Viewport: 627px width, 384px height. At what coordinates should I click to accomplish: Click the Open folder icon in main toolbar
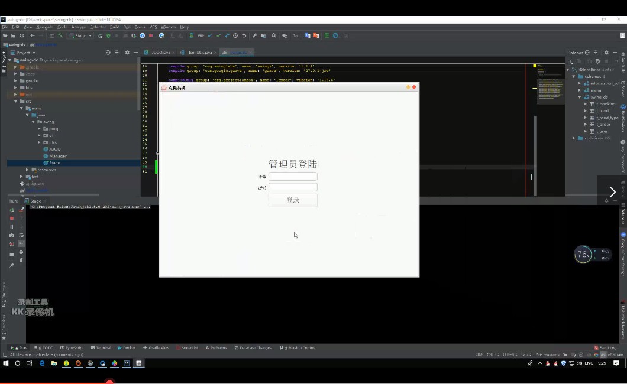point(5,35)
